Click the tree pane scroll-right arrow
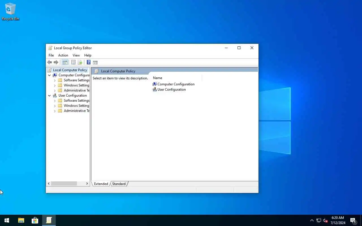 tap(87, 184)
